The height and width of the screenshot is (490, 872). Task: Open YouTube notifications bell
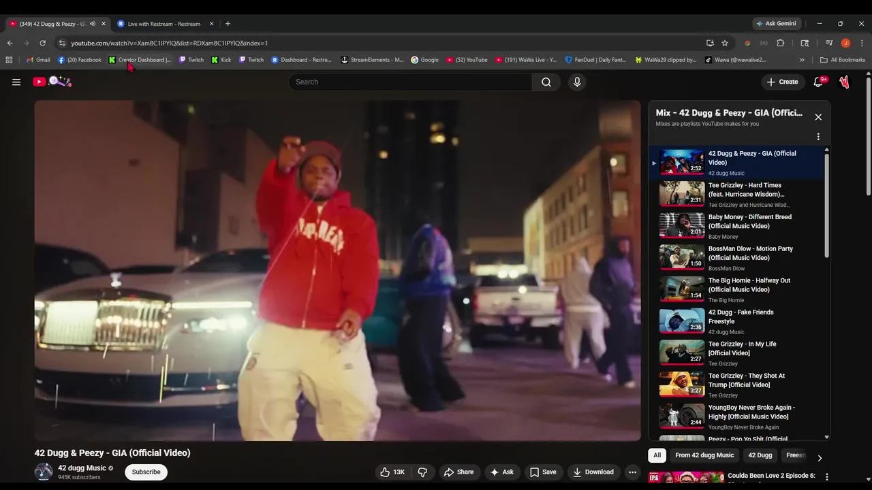818,82
